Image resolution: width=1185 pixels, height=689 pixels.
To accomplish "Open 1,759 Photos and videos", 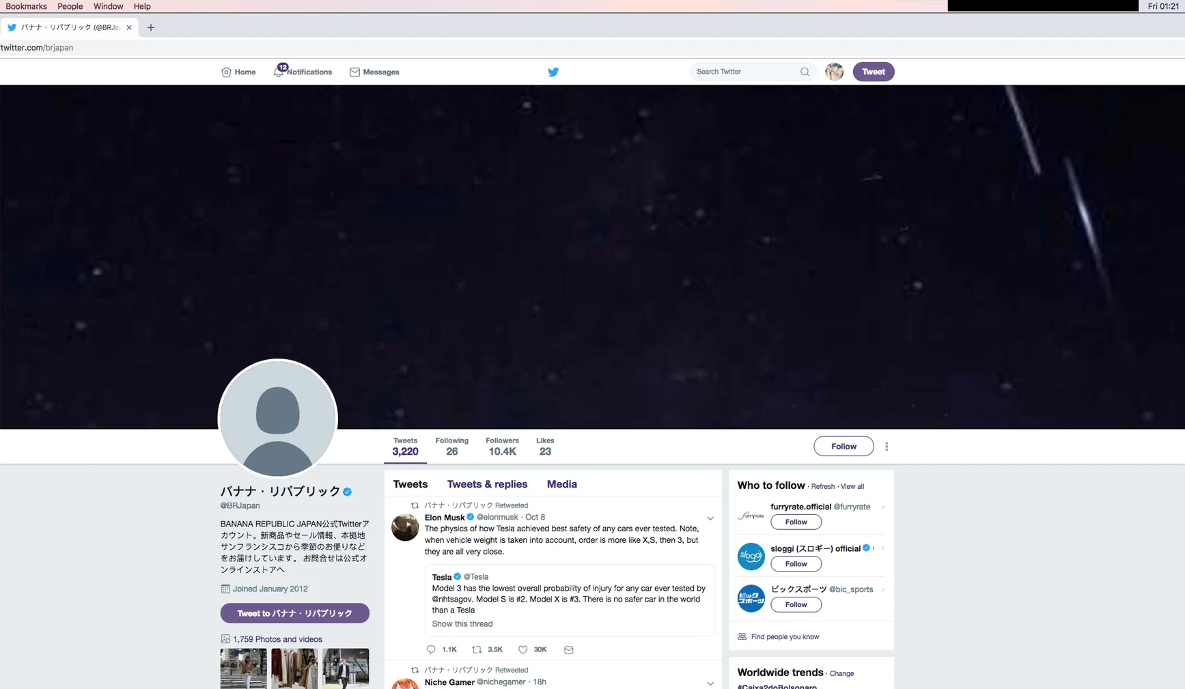I will click(277, 639).
